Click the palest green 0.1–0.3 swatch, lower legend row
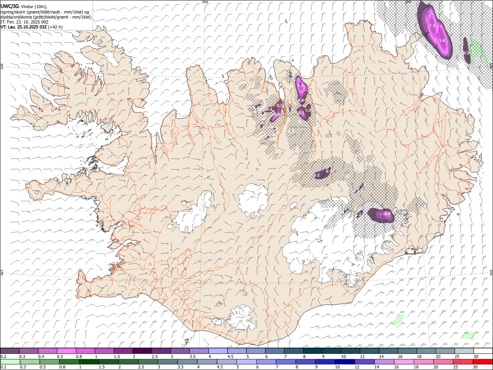The width and height of the screenshot is (493, 370). pyautogui.click(x=10, y=362)
